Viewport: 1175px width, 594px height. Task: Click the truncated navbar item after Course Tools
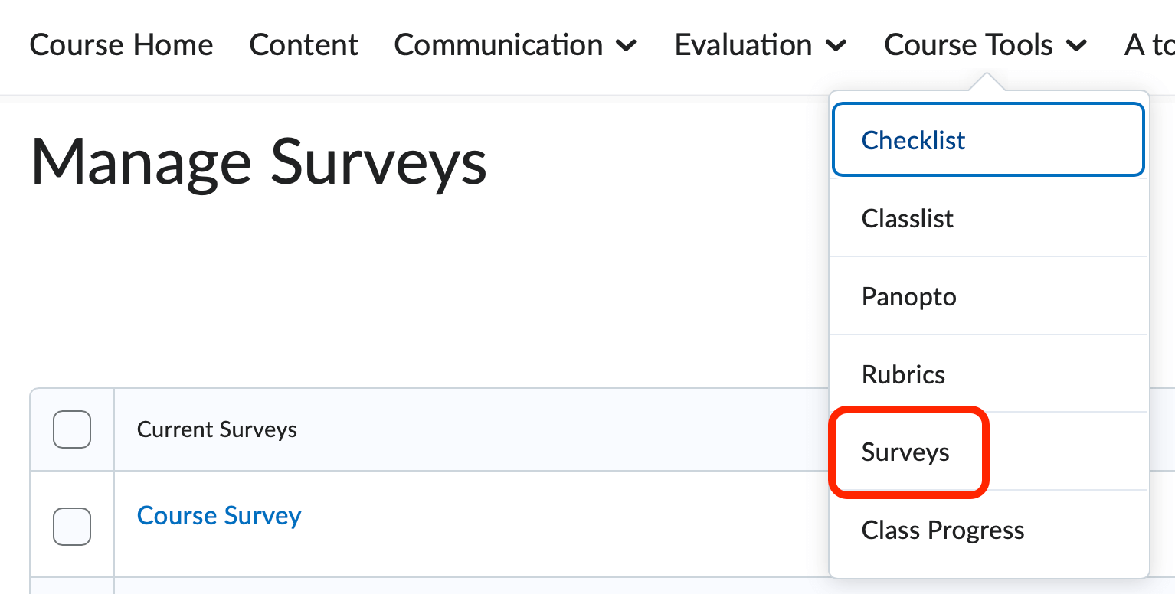1149,45
